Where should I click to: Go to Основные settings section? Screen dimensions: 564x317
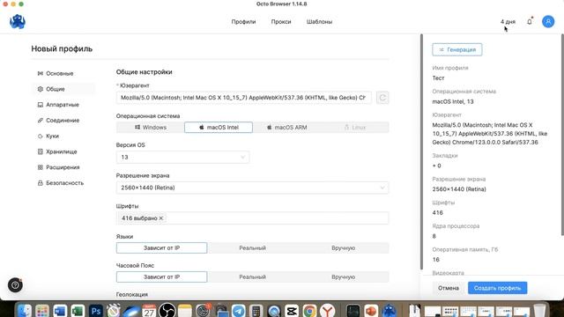click(63, 73)
